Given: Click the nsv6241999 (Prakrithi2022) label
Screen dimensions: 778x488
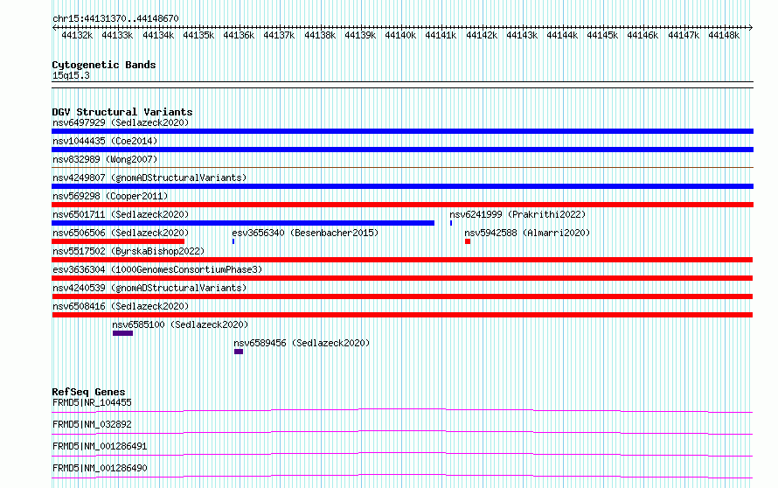Looking at the screenshot, I should (518, 214).
